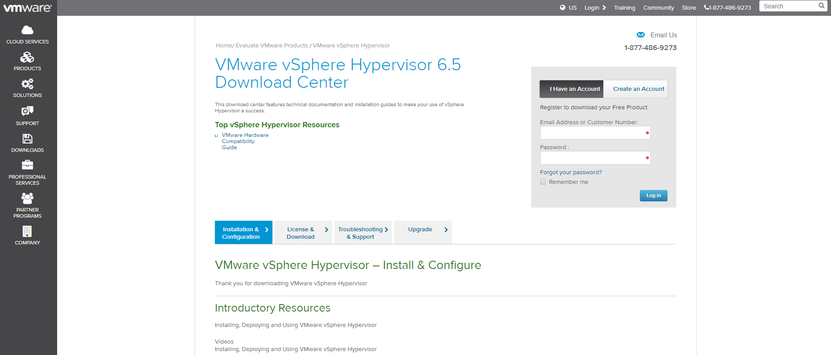Viewport: 831px width, 355px height.
Task: Click Home breadcrumb link
Action: click(x=224, y=46)
